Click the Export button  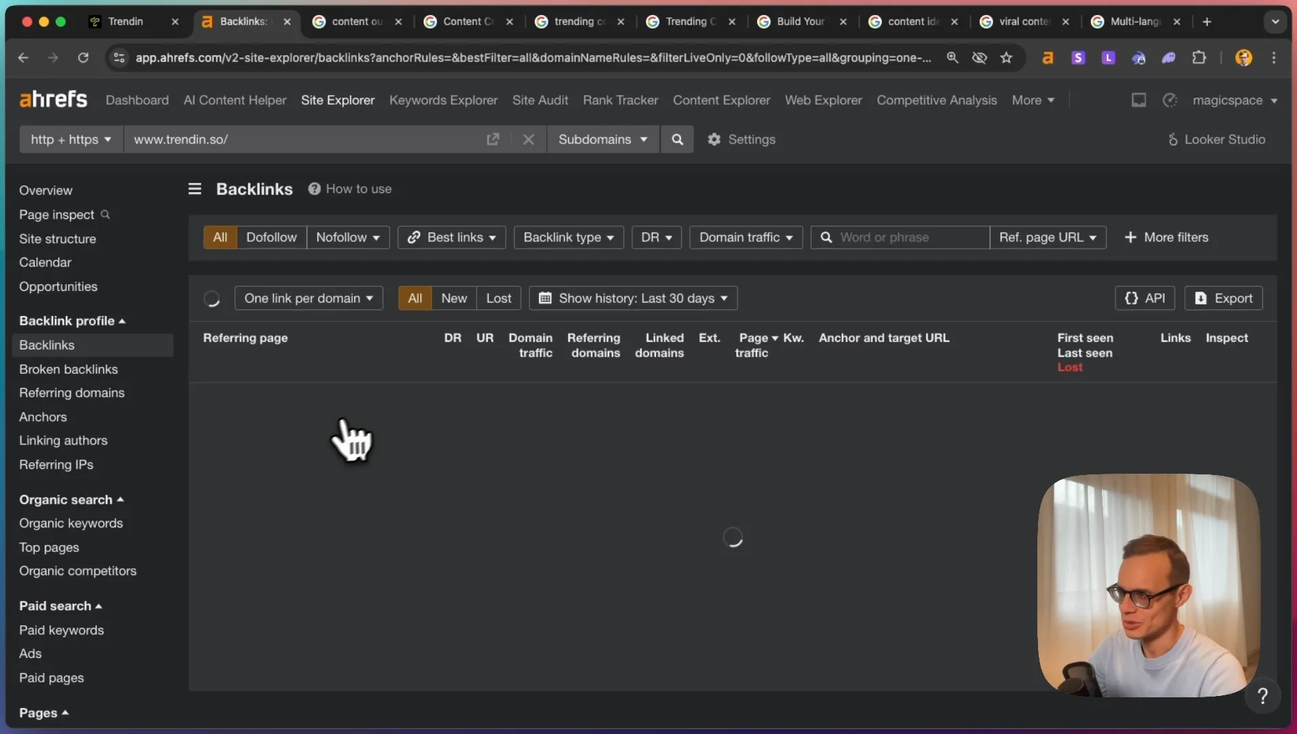pos(1224,298)
